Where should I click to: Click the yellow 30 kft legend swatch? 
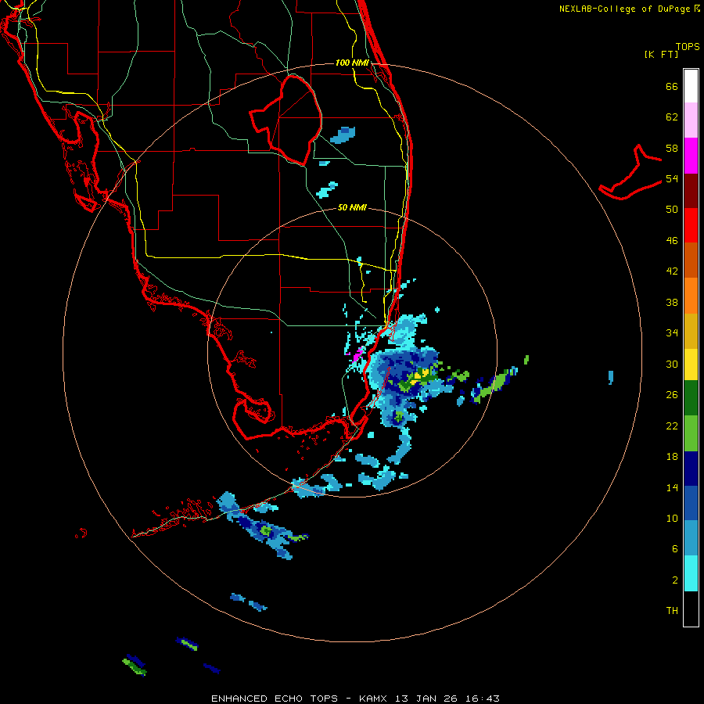(691, 364)
